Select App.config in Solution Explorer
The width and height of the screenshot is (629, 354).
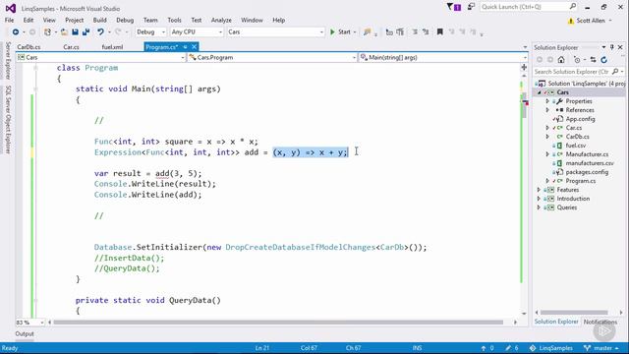click(580, 119)
